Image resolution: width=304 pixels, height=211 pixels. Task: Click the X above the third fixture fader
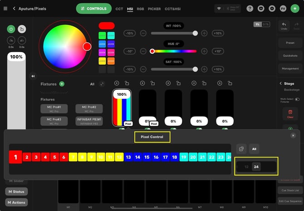[x=168, y=83]
